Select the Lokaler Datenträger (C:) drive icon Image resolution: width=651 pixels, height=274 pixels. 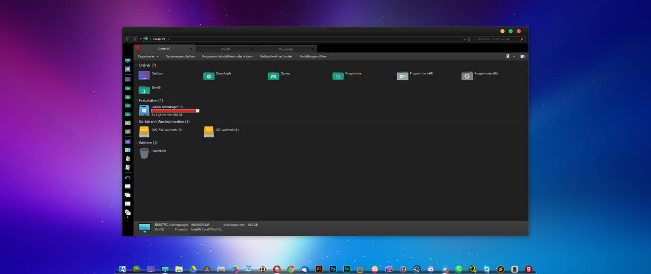tap(144, 111)
